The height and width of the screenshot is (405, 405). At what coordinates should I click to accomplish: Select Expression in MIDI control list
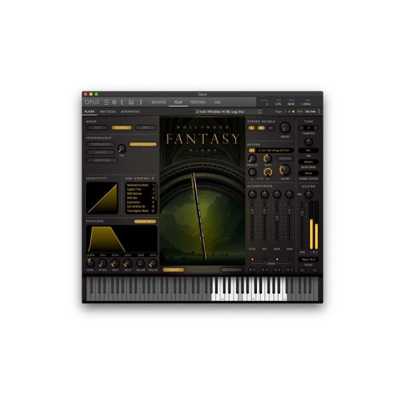[x=140, y=202]
